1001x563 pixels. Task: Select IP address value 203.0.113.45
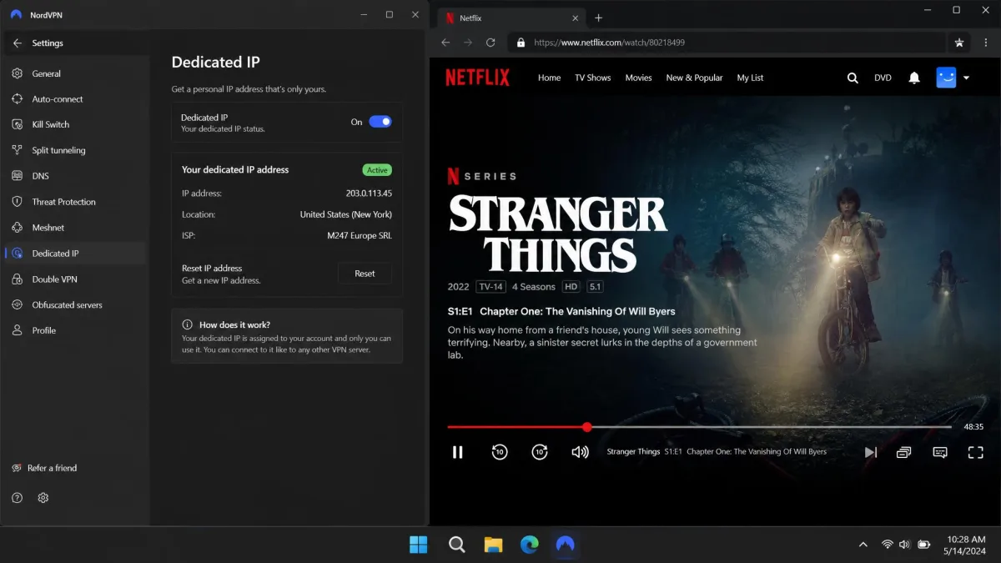[369, 194]
